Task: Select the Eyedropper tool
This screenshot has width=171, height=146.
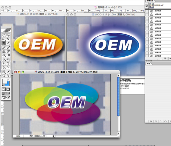Action: [x=8, y=72]
